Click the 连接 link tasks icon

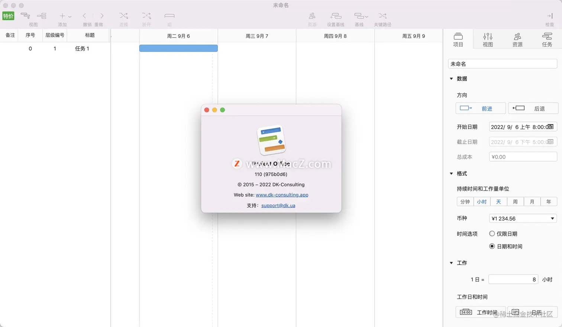pyautogui.click(x=124, y=16)
